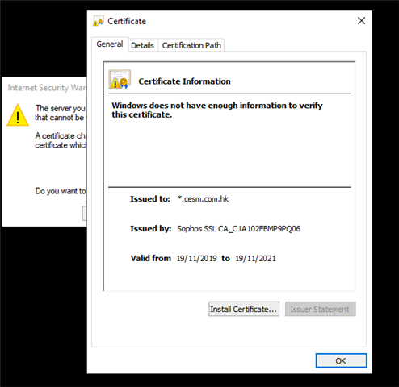Viewport: 399px width, 387px height.
Task: Click the issuer name Sophos SSL CA_C1A102FBMP9PQ06
Action: [238, 229]
